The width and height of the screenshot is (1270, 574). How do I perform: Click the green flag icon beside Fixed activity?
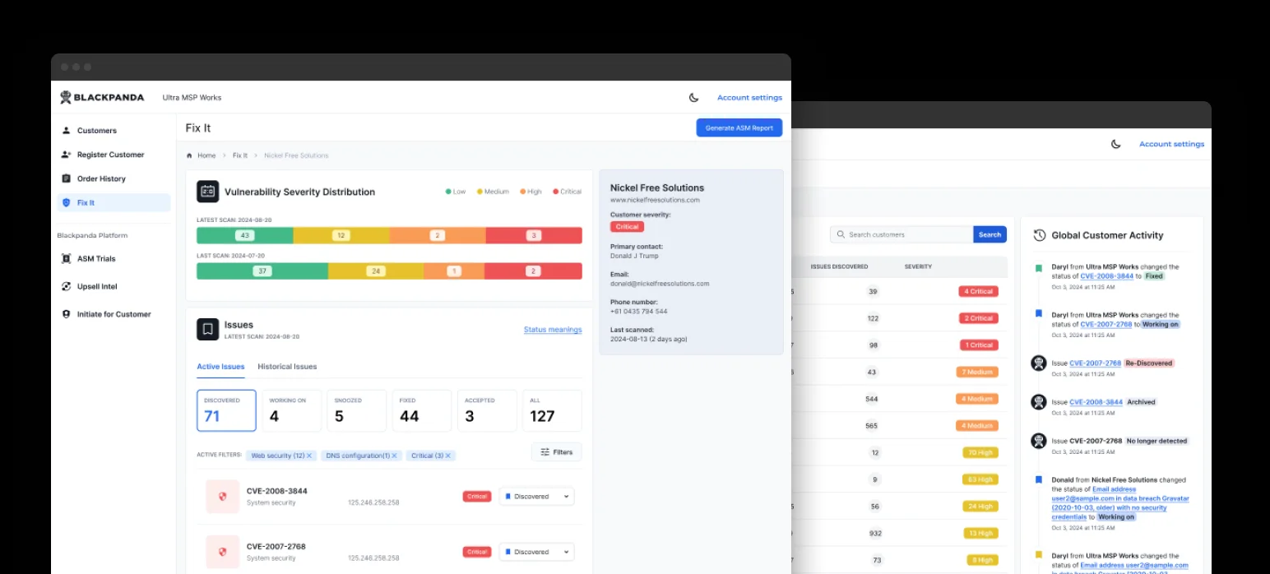pyautogui.click(x=1039, y=268)
